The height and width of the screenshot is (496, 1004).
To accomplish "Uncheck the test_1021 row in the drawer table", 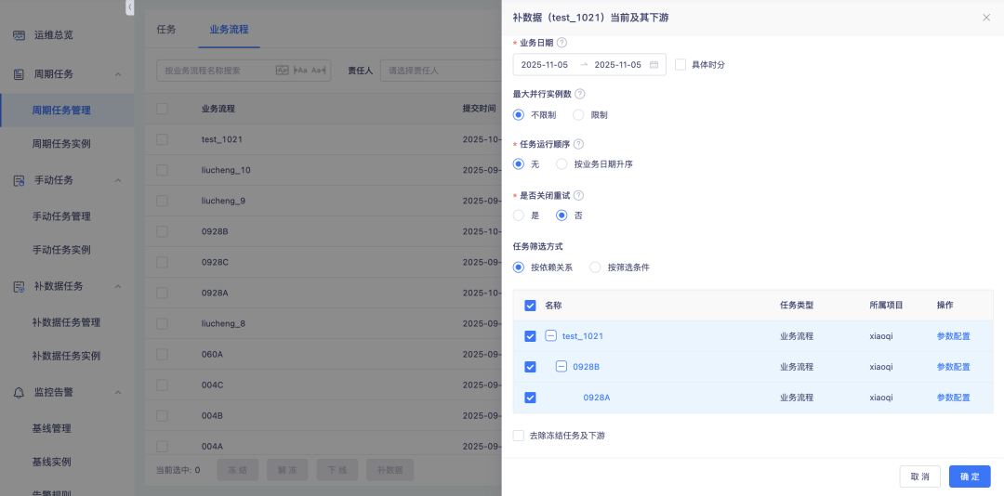I will (530, 336).
